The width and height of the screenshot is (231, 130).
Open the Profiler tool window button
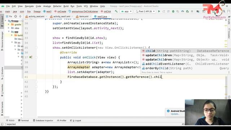[x=62, y=120]
